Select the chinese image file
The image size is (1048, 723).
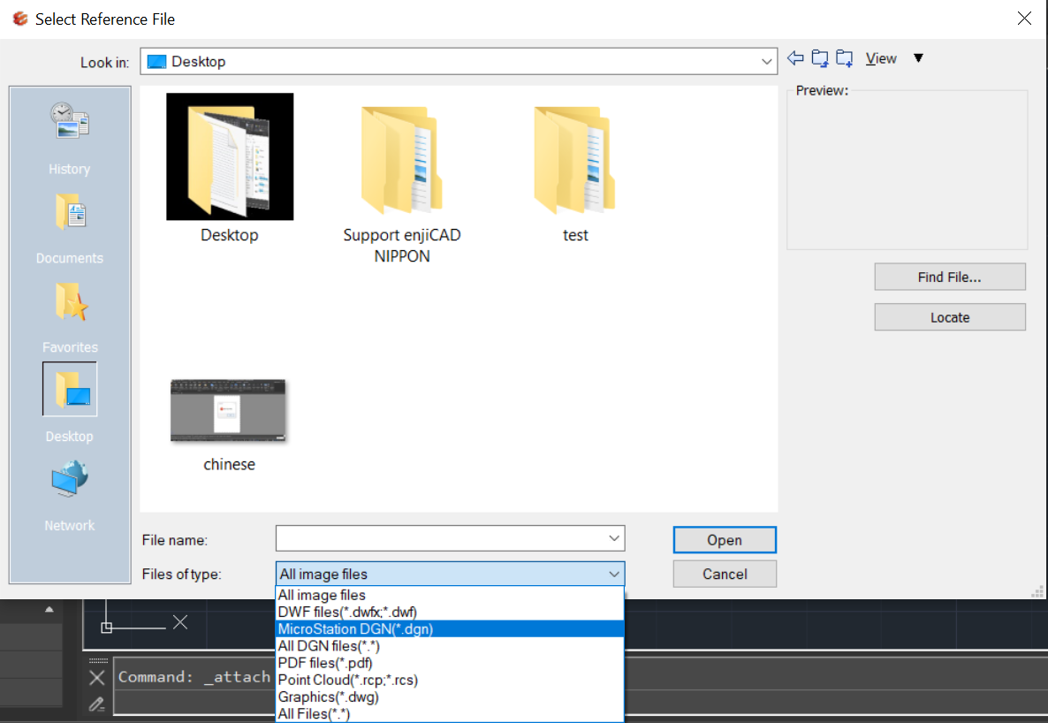[x=229, y=425]
